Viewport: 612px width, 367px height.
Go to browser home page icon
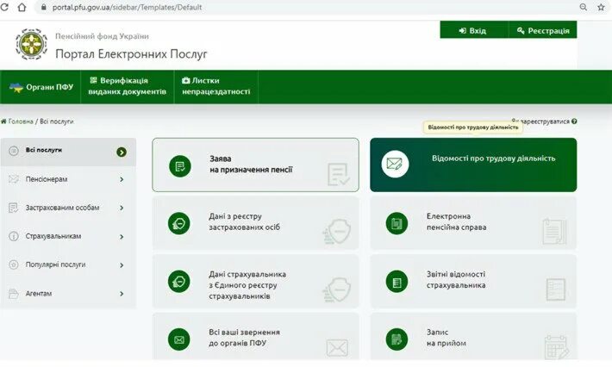[x=22, y=7]
